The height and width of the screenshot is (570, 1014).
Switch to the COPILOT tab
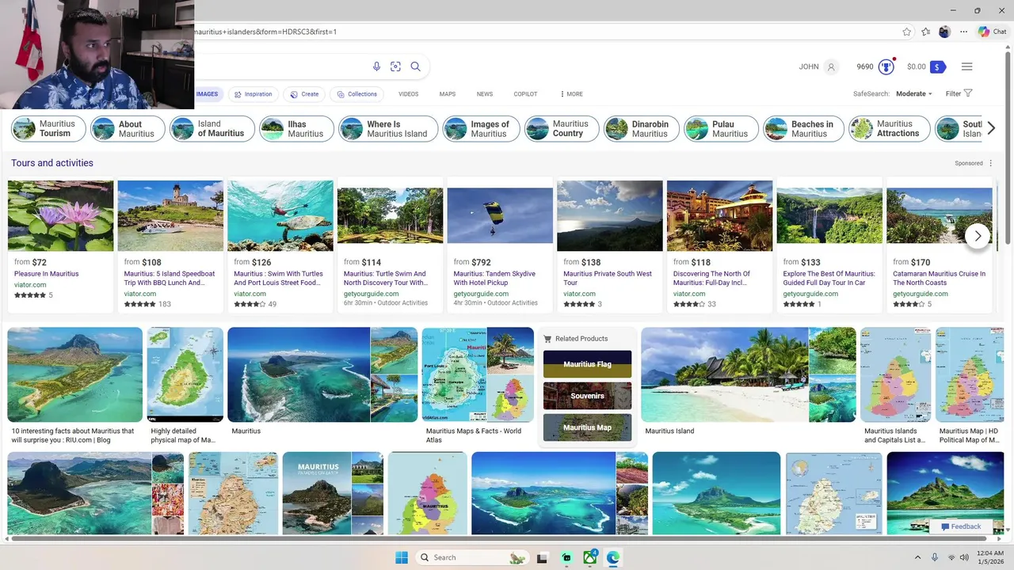point(525,94)
